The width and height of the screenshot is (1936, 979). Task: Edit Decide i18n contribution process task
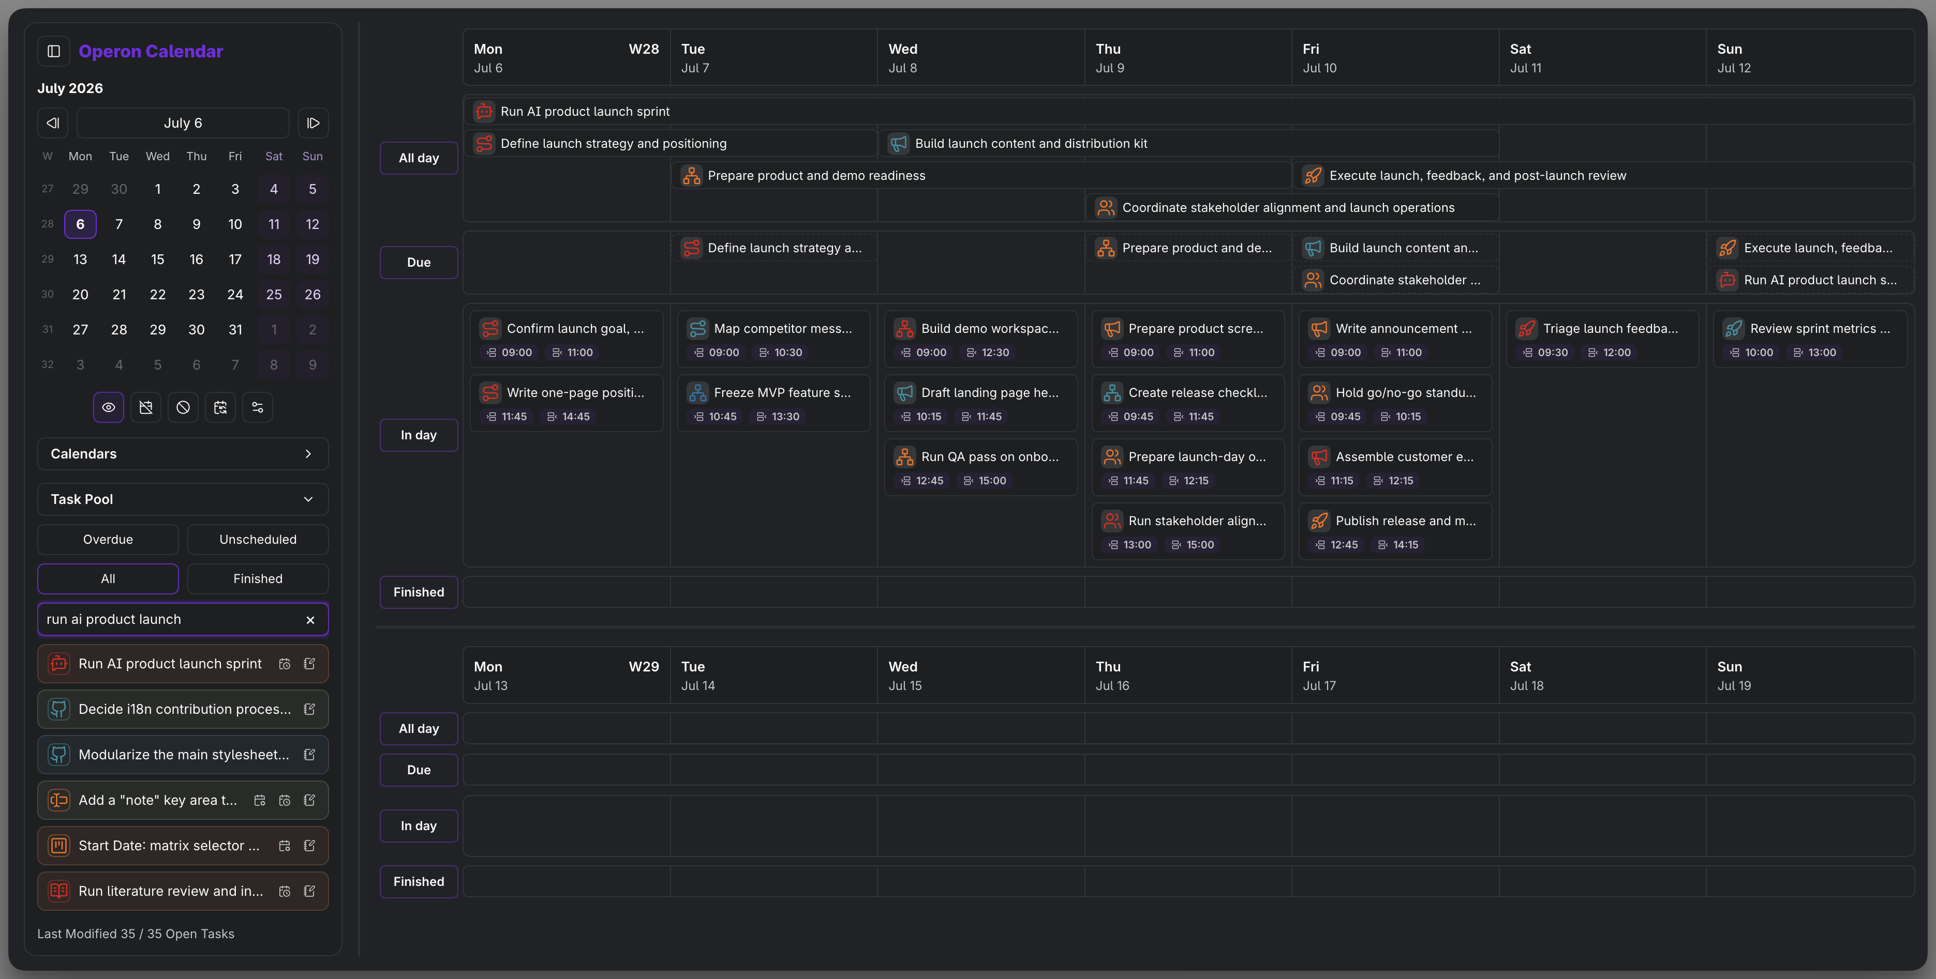pos(309,710)
